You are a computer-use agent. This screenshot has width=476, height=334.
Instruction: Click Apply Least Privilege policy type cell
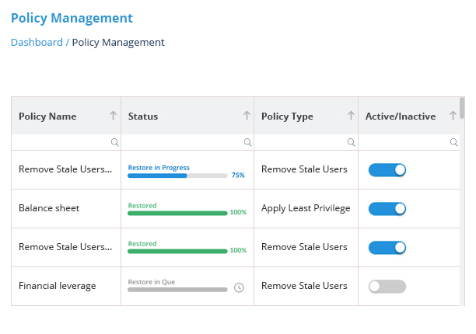pyautogui.click(x=306, y=208)
